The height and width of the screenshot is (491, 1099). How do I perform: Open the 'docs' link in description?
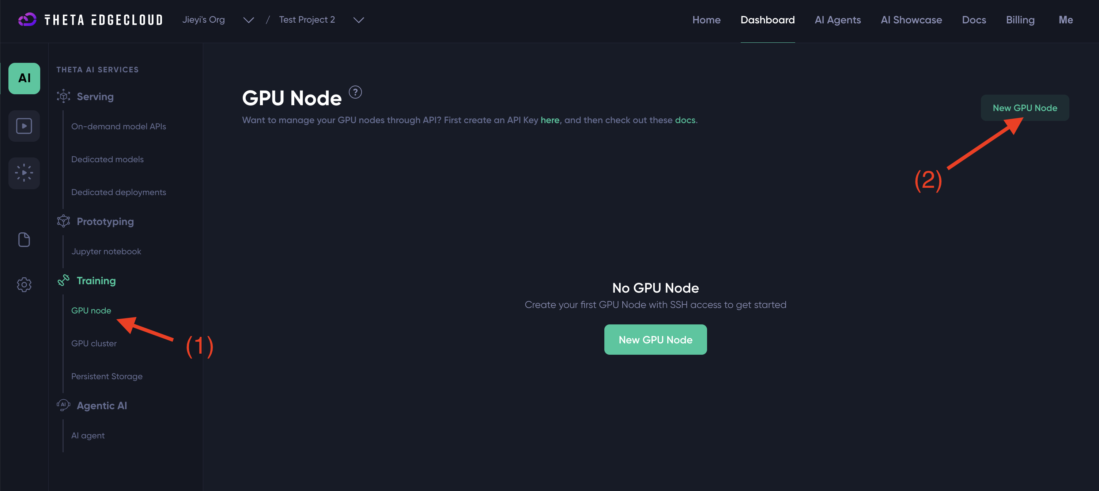(685, 120)
